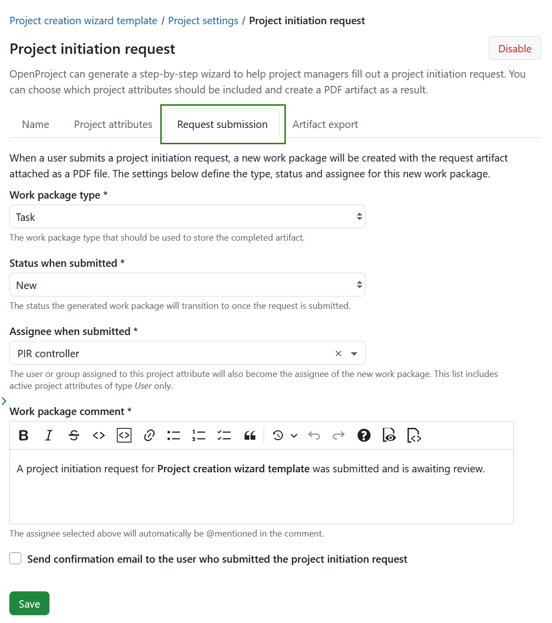Toggle bold formatting in the comment editor

pos(23,435)
